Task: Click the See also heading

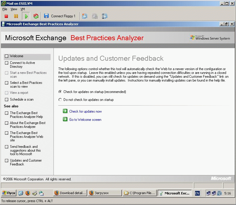Action: [x=11, y=106]
